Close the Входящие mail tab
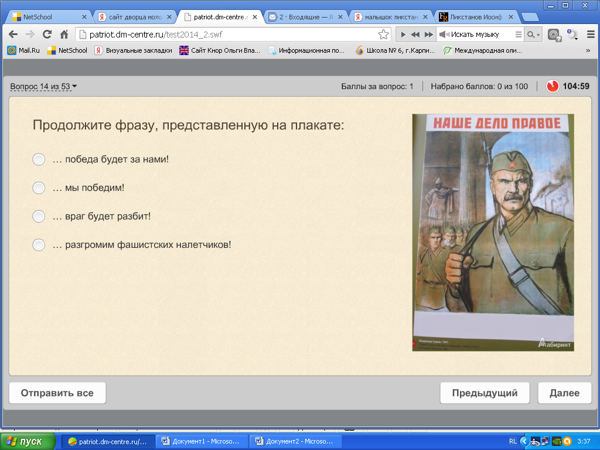This screenshot has height=450, width=600. click(x=340, y=17)
